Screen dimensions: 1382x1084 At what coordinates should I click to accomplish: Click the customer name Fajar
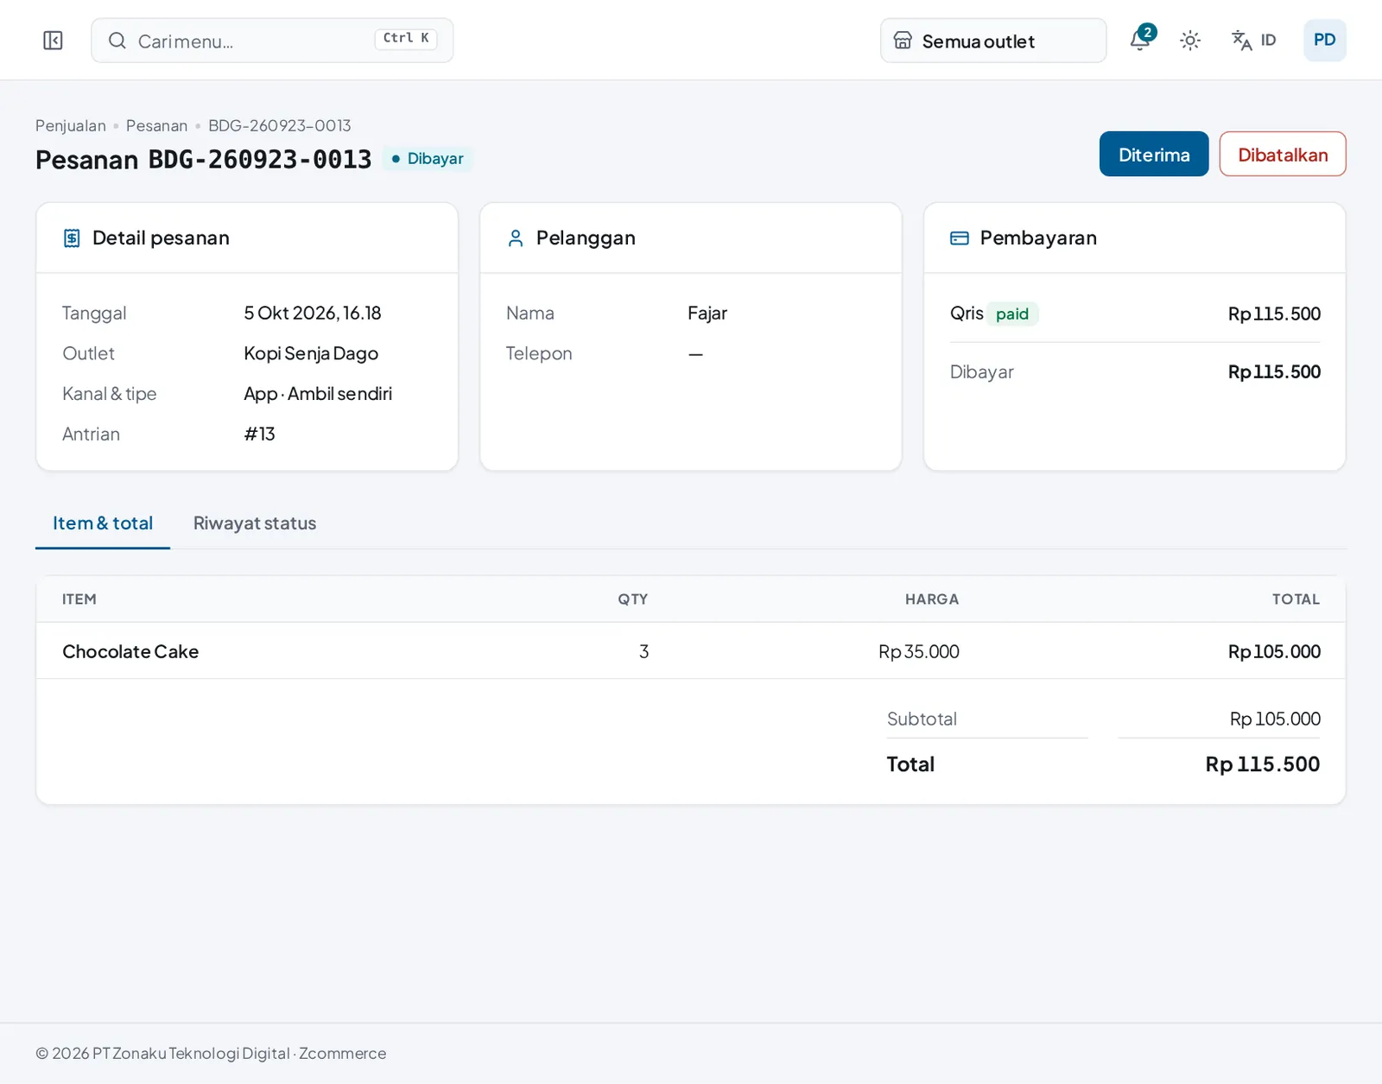(x=707, y=314)
